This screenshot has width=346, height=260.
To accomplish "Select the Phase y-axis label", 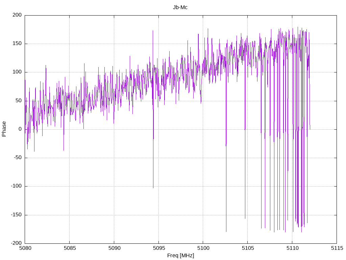I will (4, 129).
